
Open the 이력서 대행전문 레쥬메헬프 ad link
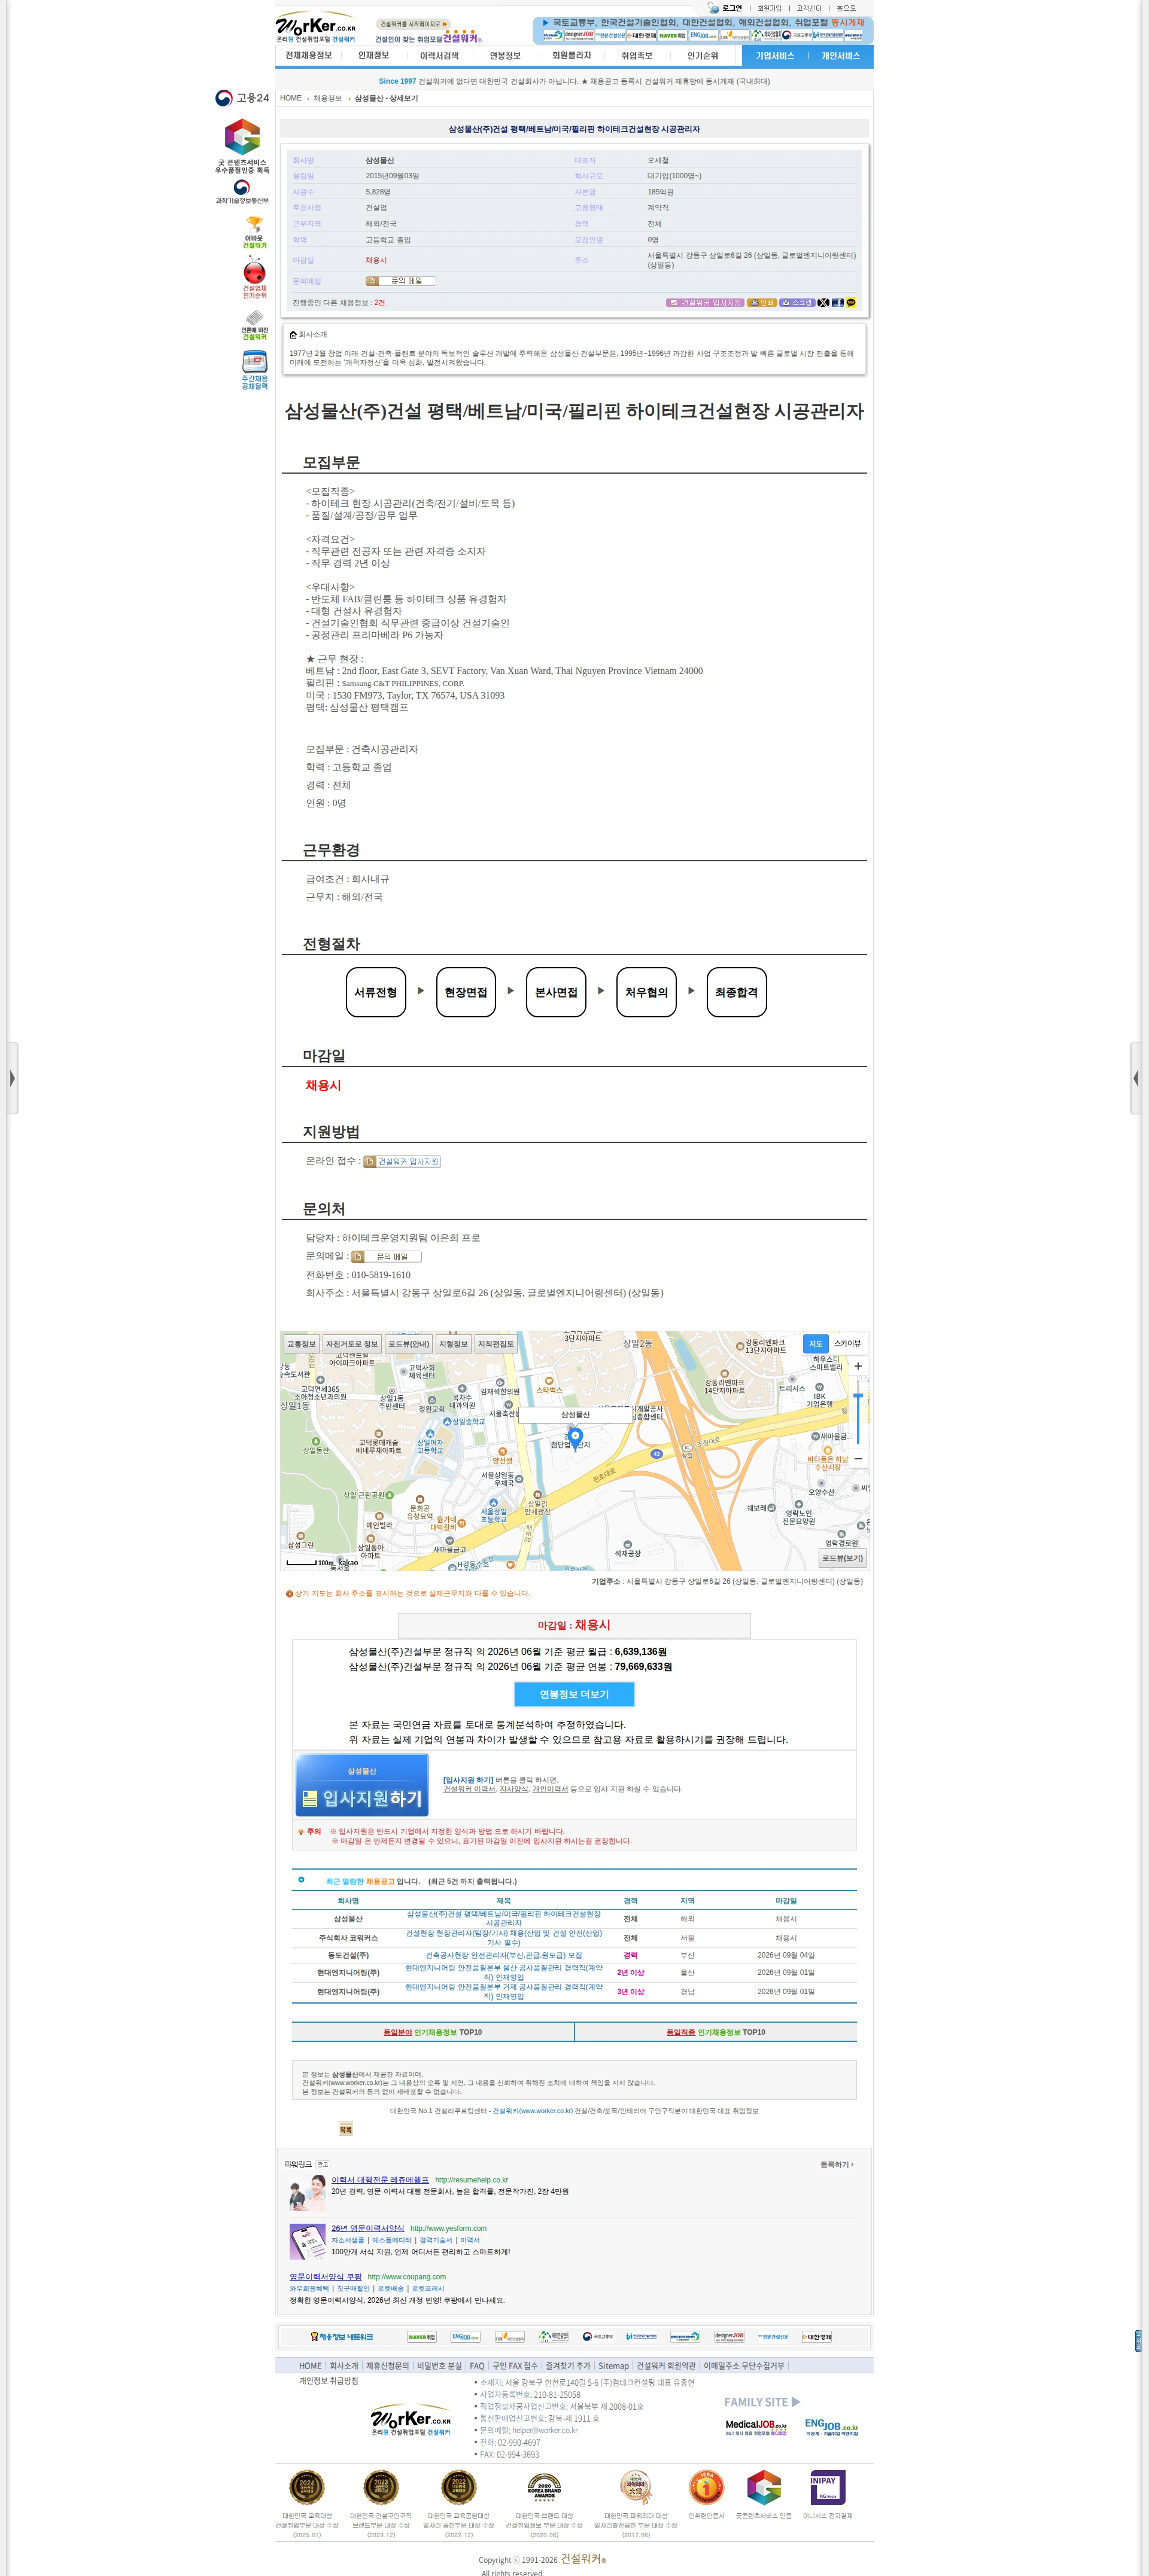pyautogui.click(x=381, y=2180)
